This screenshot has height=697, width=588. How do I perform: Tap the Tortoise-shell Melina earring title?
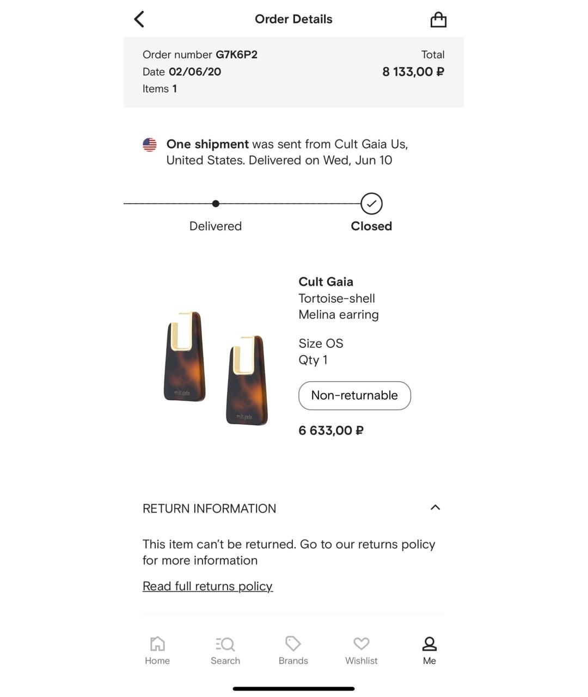point(339,307)
